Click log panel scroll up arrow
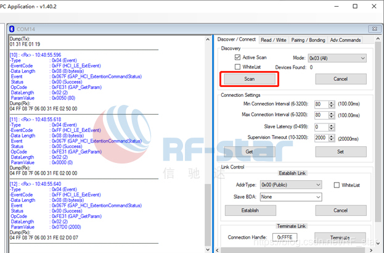Image resolution: width=384 pixels, height=253 pixels. [208, 39]
